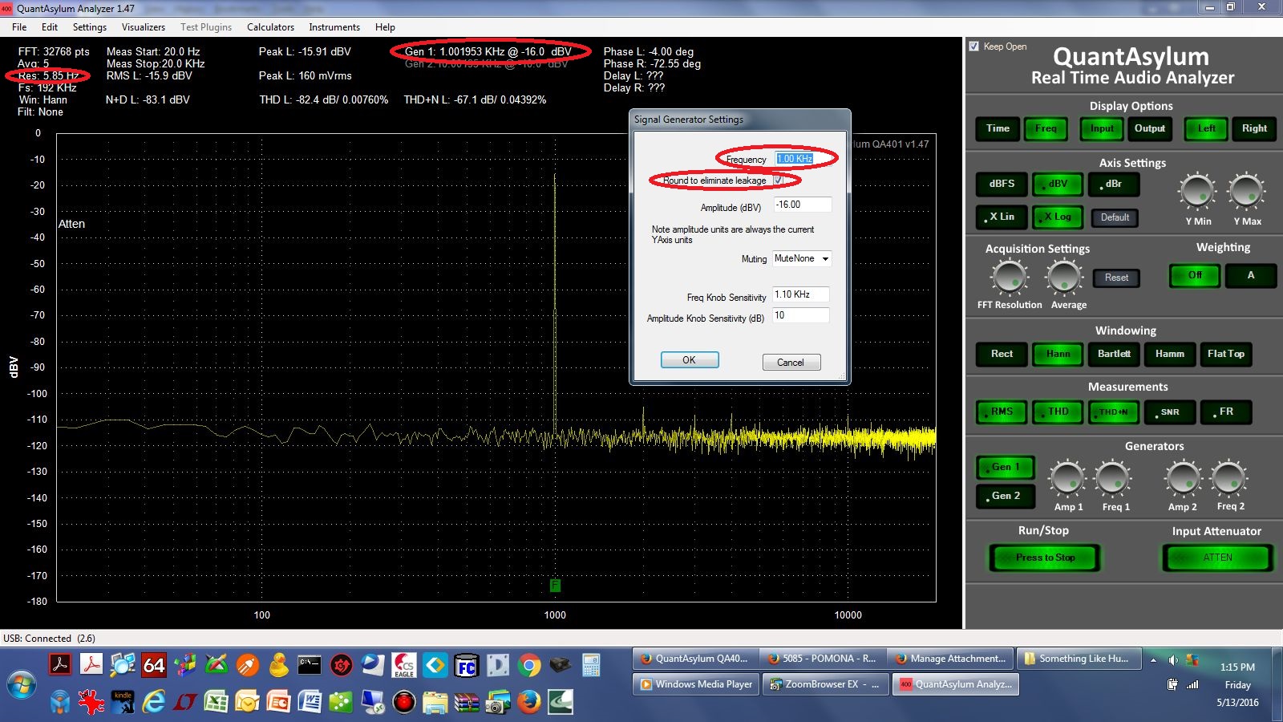The width and height of the screenshot is (1283, 722).
Task: Toggle the FR measurement
Action: click(x=1226, y=412)
